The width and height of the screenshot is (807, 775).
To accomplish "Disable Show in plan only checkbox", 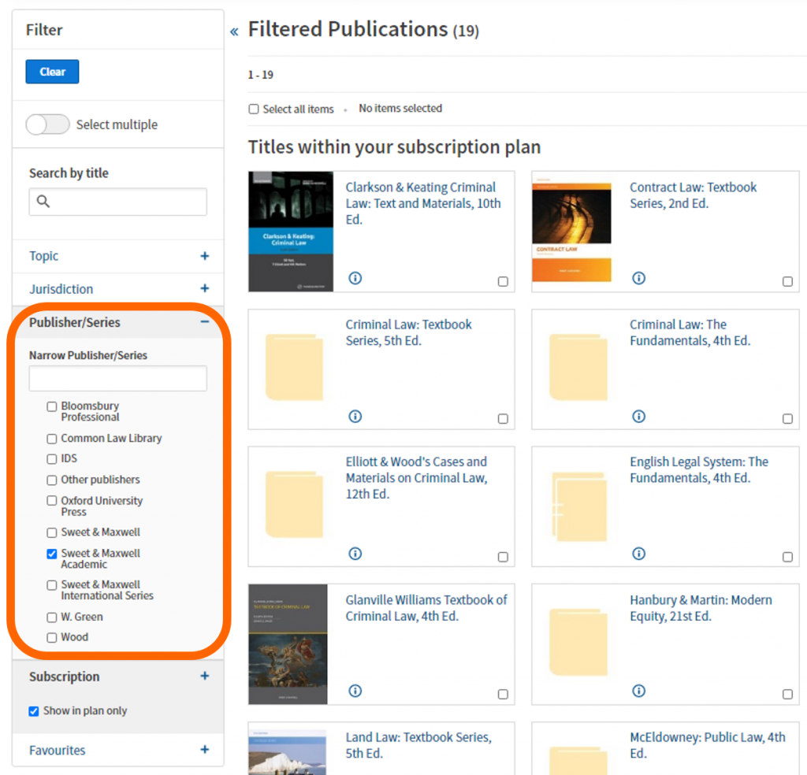I will [34, 711].
